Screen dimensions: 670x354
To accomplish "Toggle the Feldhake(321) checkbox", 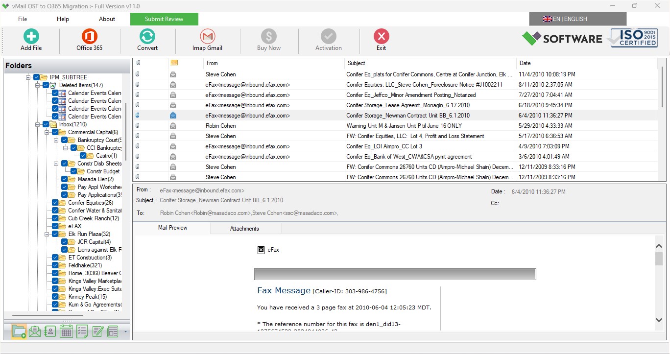I will click(55, 265).
